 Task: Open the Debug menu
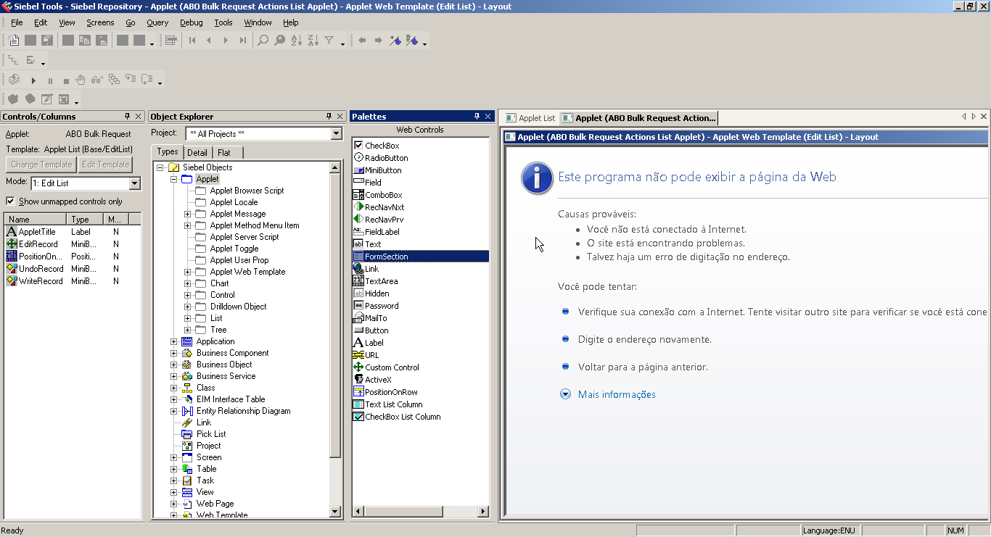tap(192, 22)
